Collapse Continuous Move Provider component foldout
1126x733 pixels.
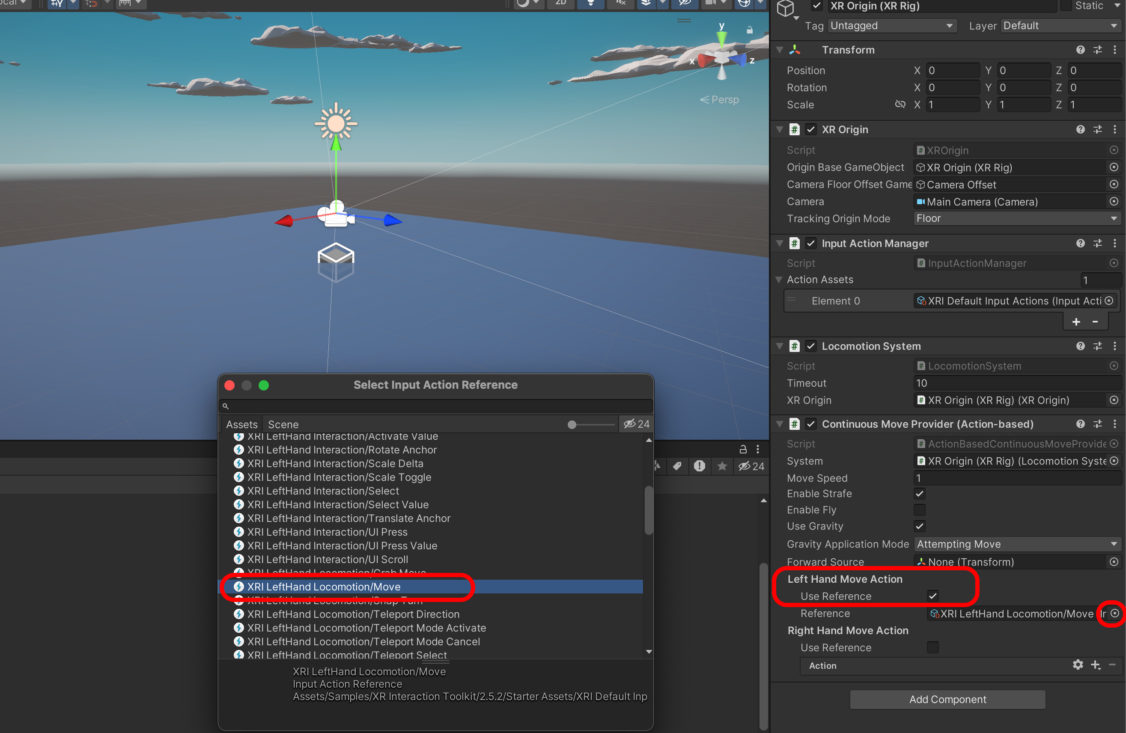780,424
